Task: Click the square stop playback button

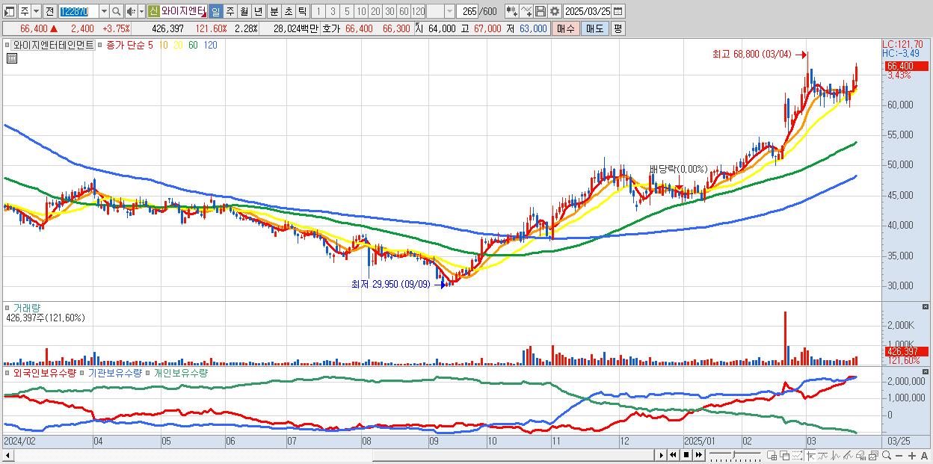Action: [686, 455]
